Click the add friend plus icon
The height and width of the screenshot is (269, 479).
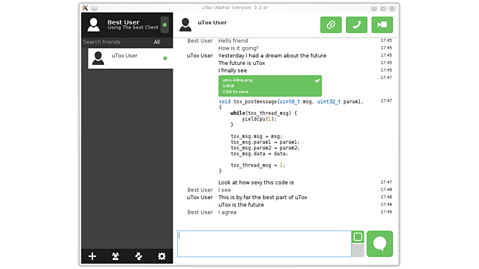(92, 256)
